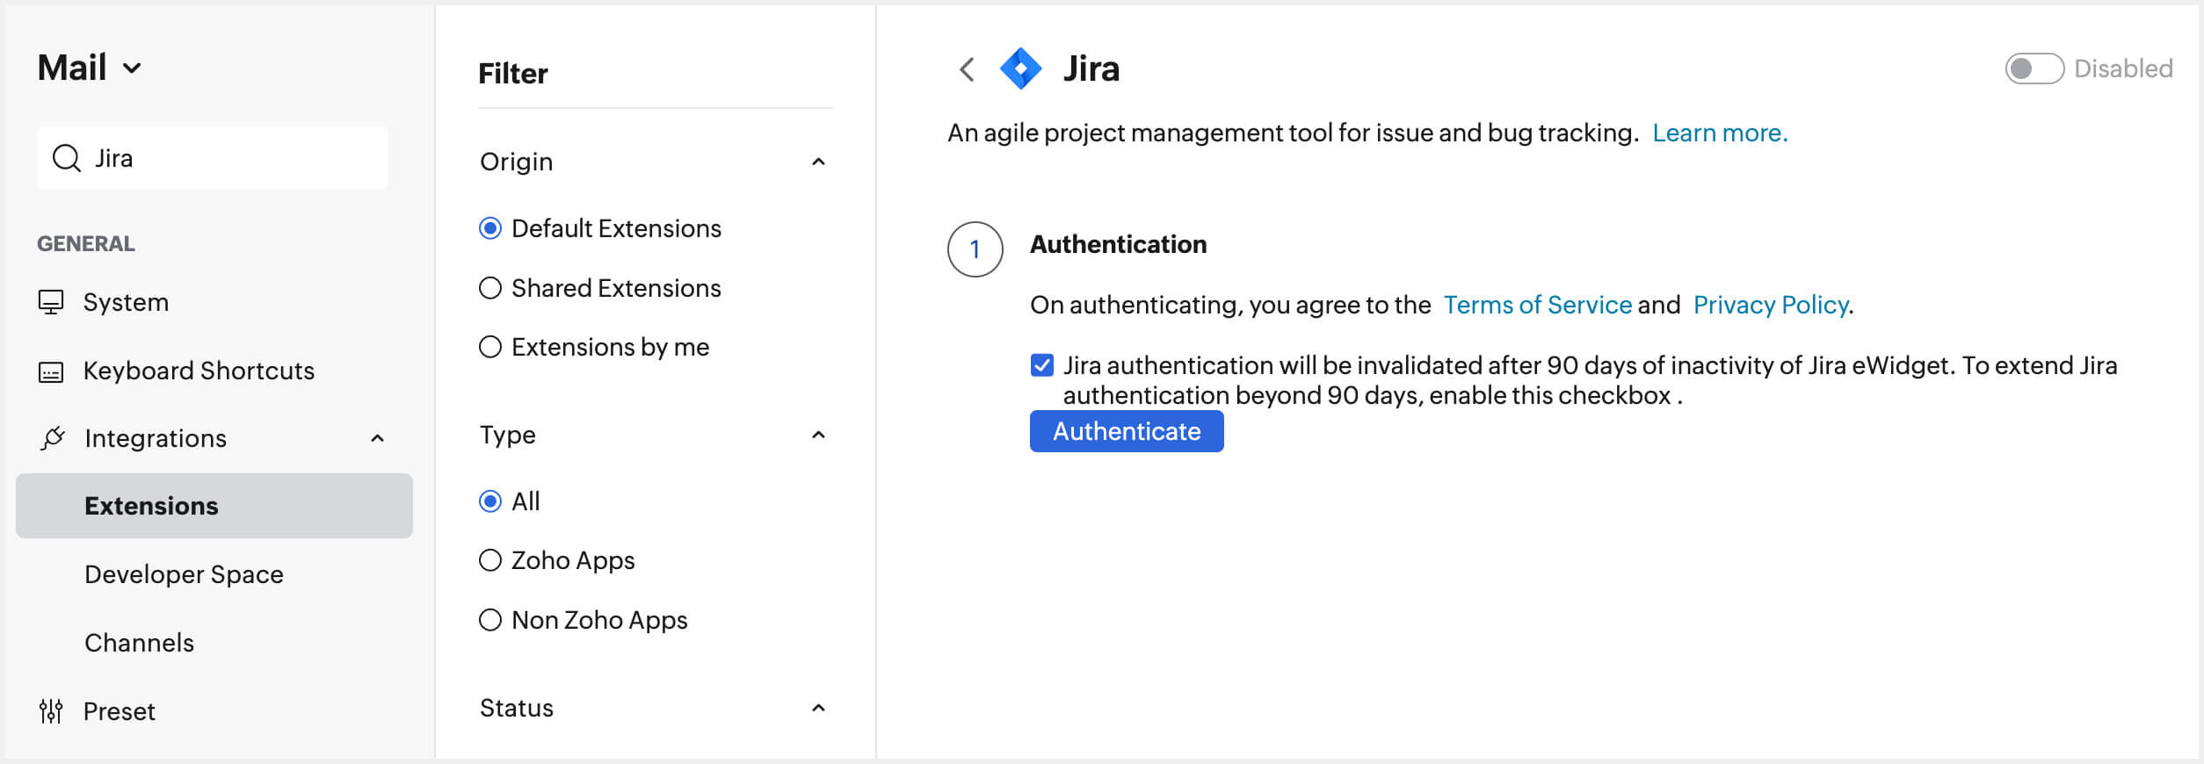Collapse the Type filter section
2204x764 pixels.
818,435
